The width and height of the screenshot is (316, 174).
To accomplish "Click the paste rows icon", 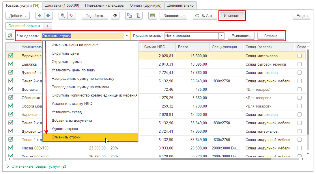I will point(138,16).
